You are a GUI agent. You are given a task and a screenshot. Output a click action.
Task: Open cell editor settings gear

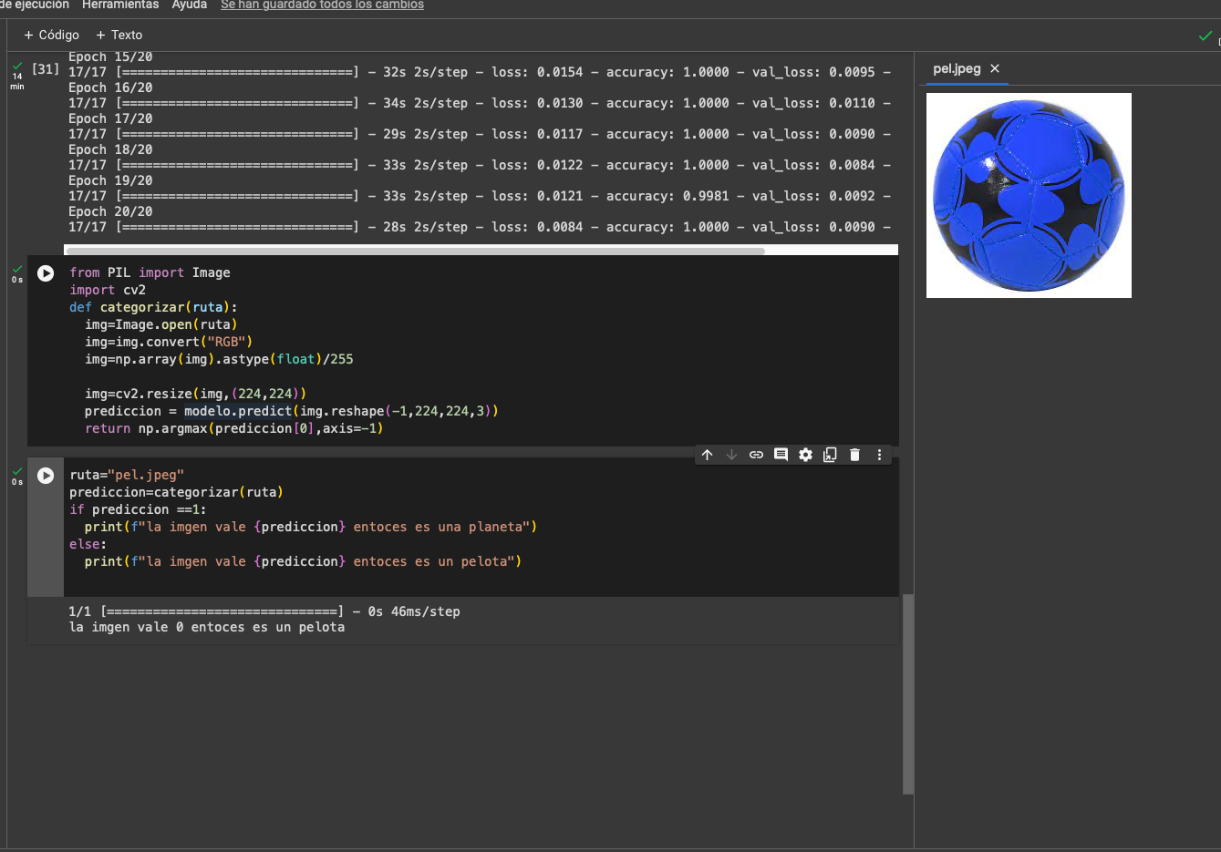pyautogui.click(x=805, y=455)
